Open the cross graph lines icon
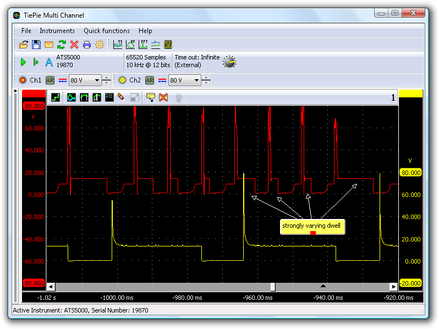Image resolution: width=439 pixels, height=329 pixels. (x=156, y=44)
